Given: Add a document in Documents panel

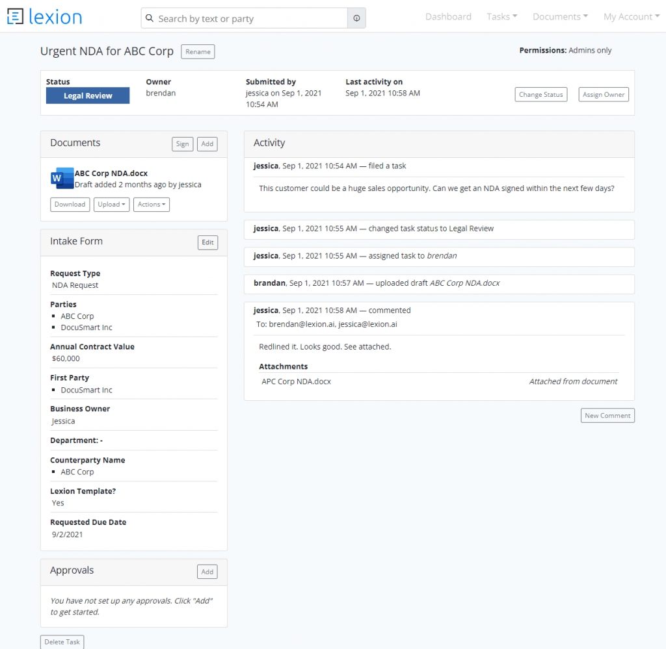Looking at the screenshot, I should 207,144.
